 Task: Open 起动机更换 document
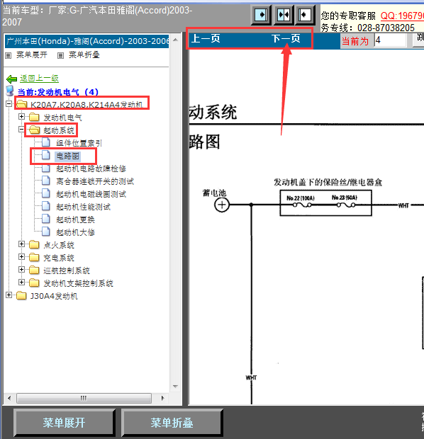[x=75, y=219]
